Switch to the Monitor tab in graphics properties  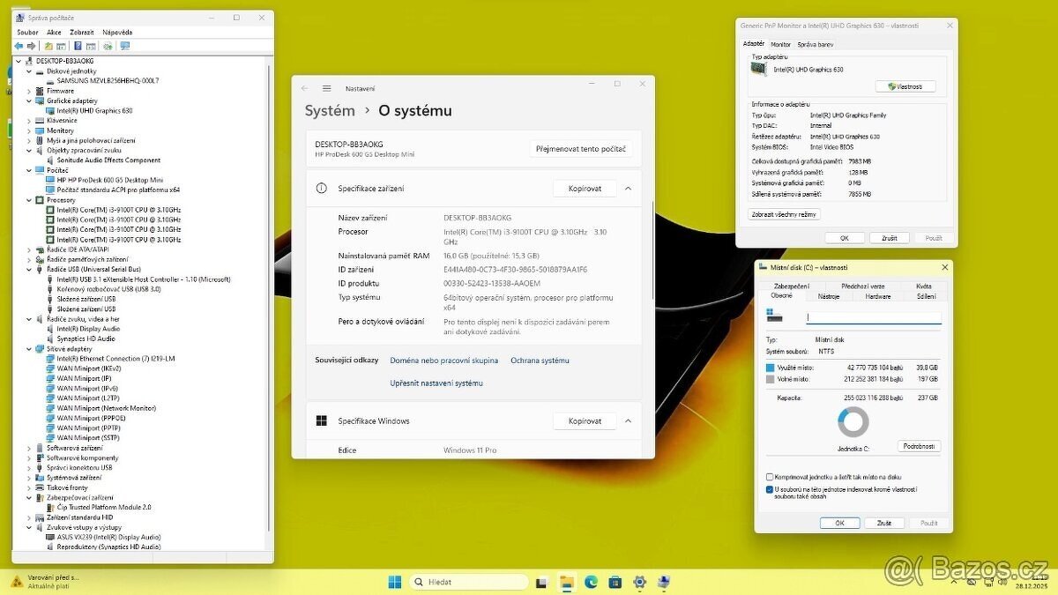[780, 43]
